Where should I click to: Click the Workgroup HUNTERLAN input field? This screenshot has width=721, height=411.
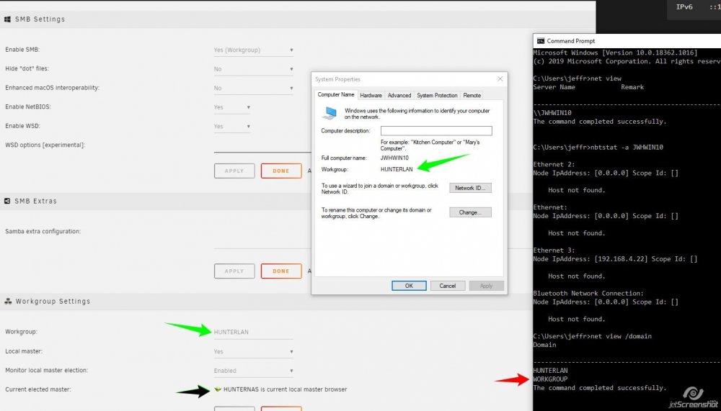pyautogui.click(x=253, y=332)
